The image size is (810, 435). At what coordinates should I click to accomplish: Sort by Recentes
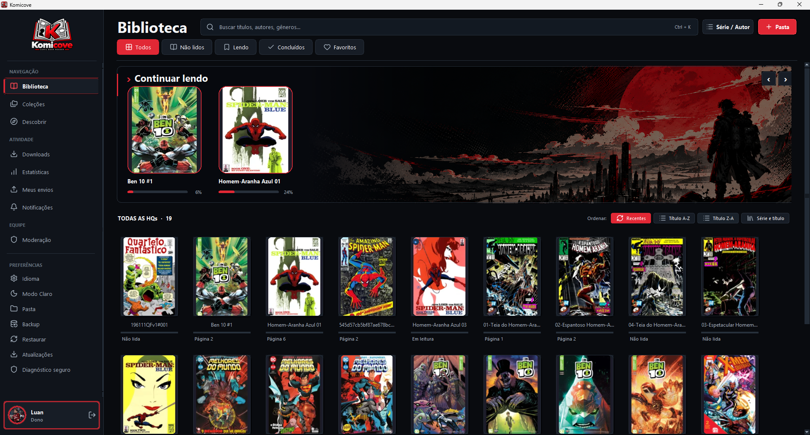pos(631,218)
